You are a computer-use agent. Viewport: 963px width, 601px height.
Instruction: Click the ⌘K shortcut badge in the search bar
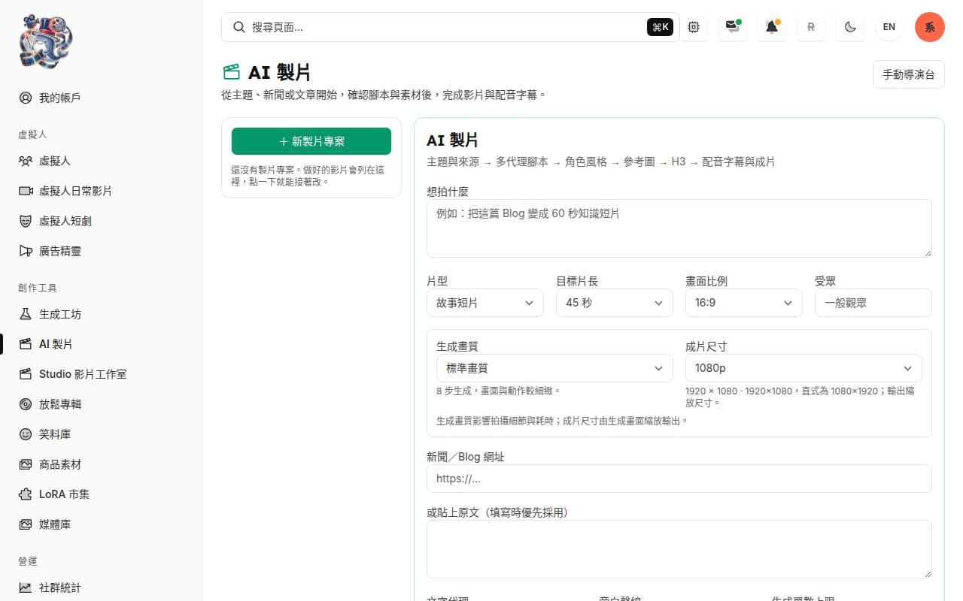[x=660, y=27]
